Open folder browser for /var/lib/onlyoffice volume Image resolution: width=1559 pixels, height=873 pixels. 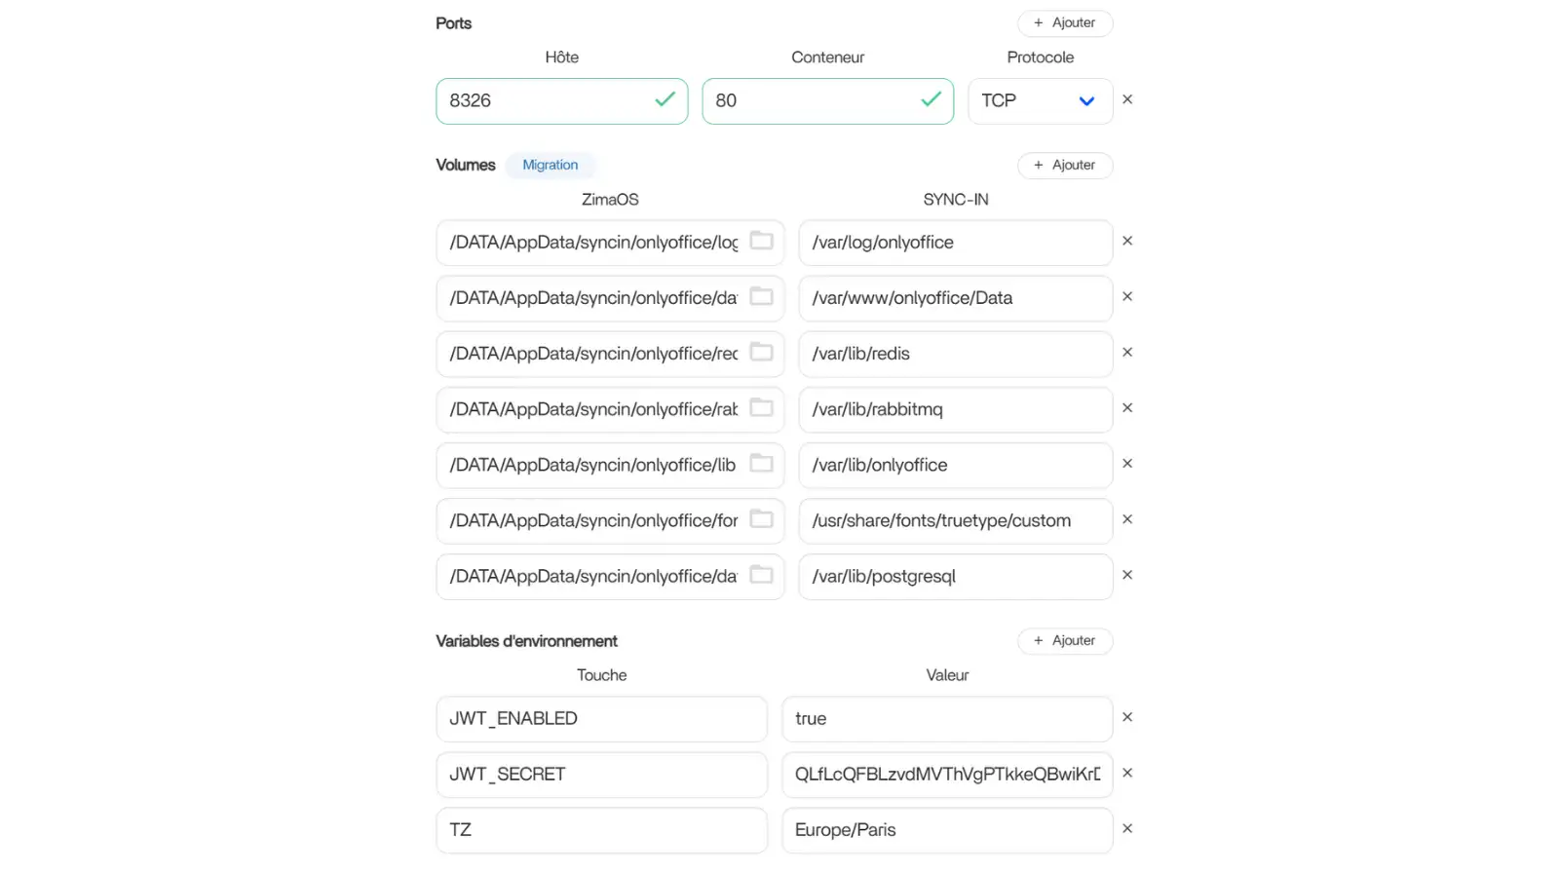(x=761, y=463)
